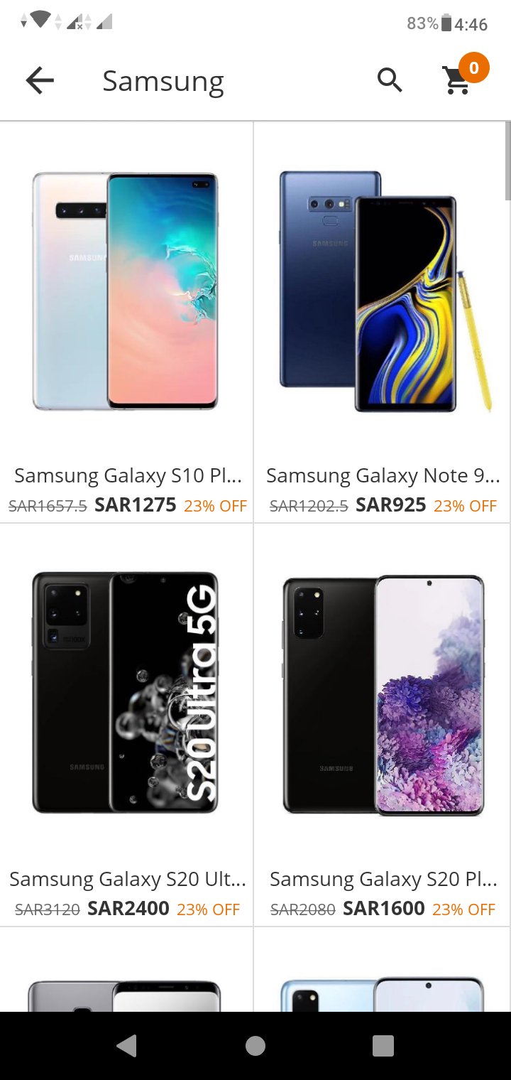Screen dimensions: 511x1080
Task: Open Samsung Galaxy S10 Plus product image
Action: (126, 291)
